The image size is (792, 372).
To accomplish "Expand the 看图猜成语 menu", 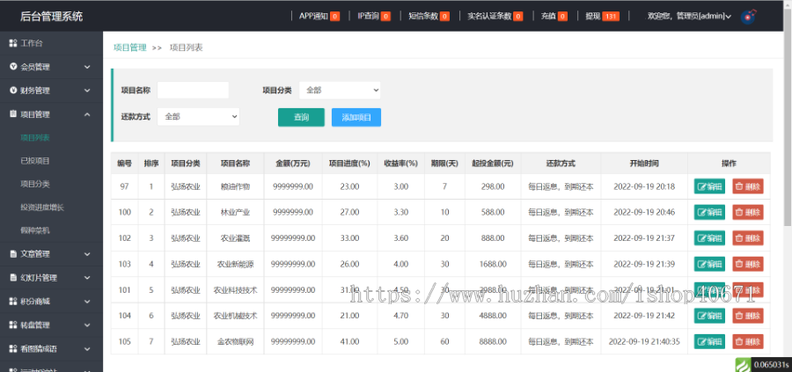I will (x=87, y=348).
